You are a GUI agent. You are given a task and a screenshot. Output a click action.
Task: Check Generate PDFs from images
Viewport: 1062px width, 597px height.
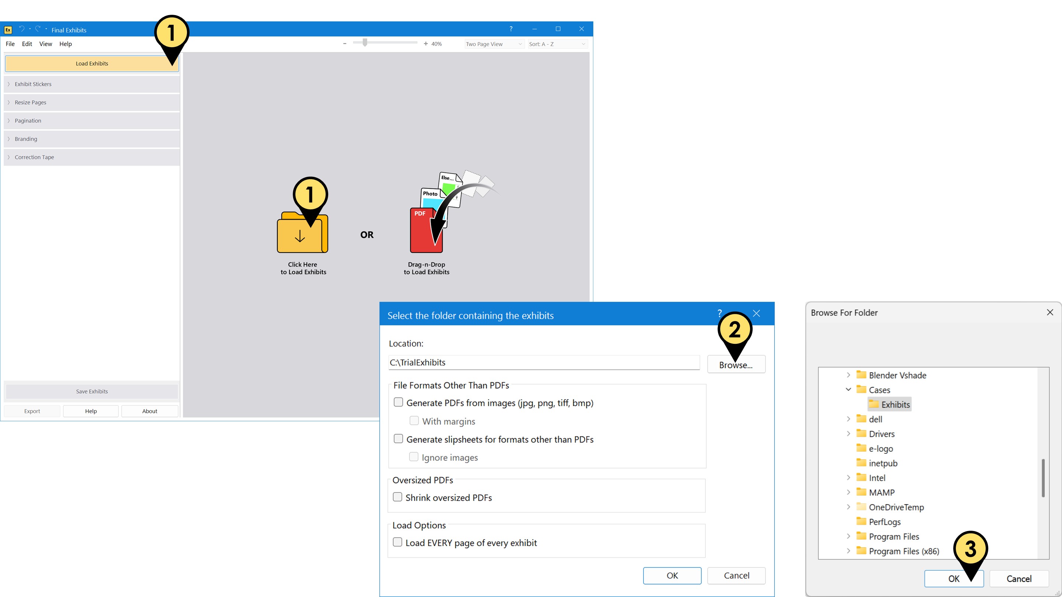click(398, 402)
